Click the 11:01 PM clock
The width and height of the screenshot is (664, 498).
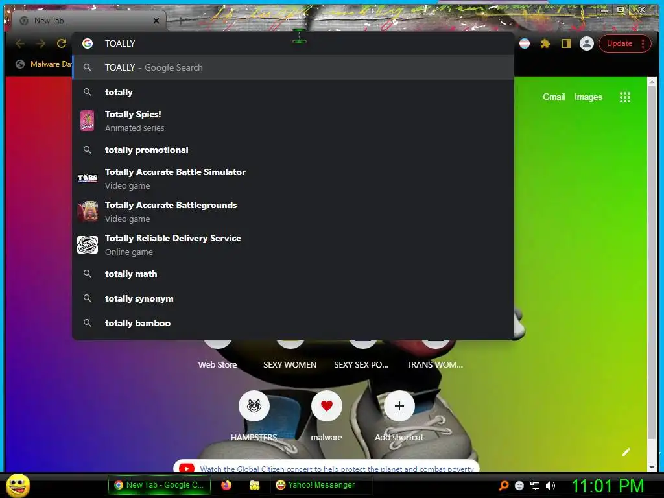click(608, 486)
